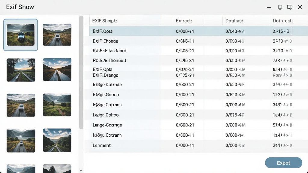Image resolution: width=308 pixels, height=173 pixels.
Task: Click the '0/C40-8it' cell
Action: click(x=235, y=31)
